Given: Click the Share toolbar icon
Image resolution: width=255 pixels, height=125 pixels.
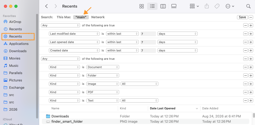Looking at the screenshot, I should [207, 6].
